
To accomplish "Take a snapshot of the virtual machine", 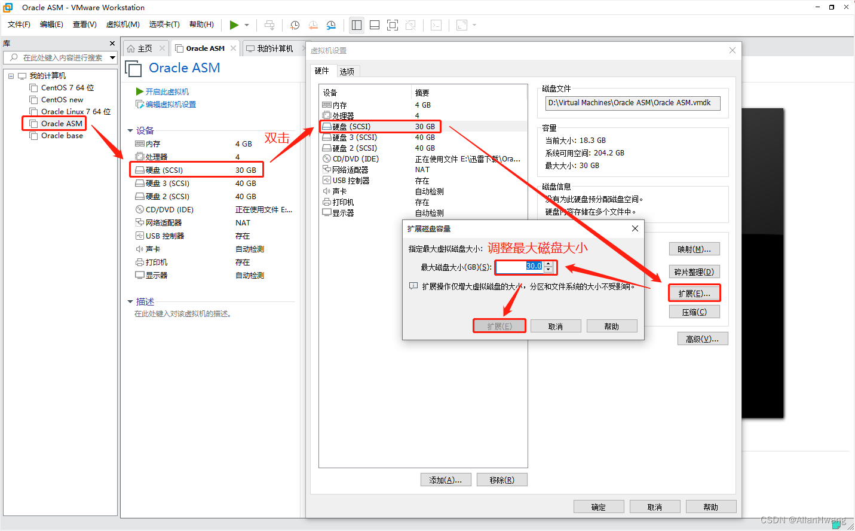I will click(x=295, y=25).
